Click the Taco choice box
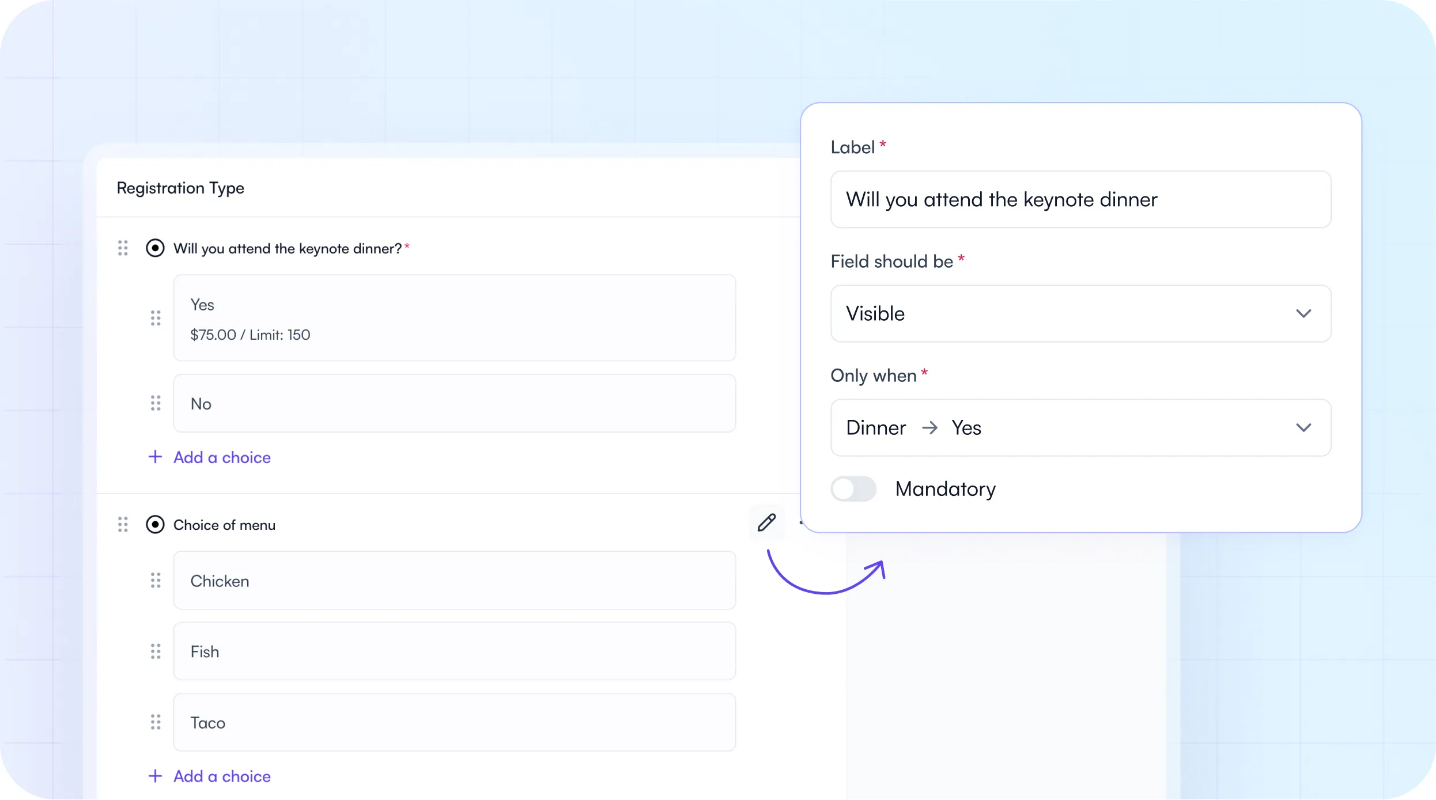The height and width of the screenshot is (800, 1436). pos(455,722)
